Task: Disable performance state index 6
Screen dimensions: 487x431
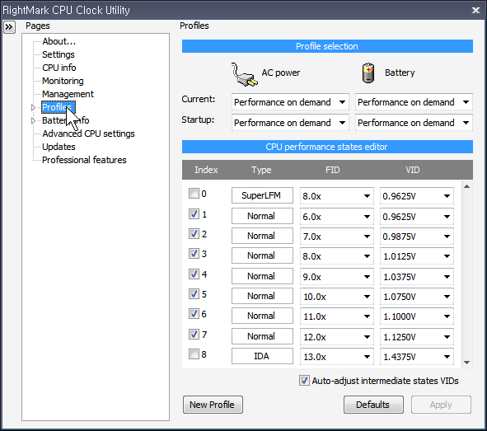Action: [x=194, y=314]
